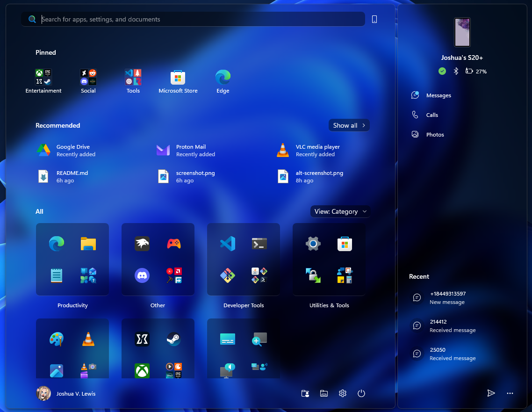Open File Explorer in Productivity category
532x412 pixels.
click(x=88, y=244)
